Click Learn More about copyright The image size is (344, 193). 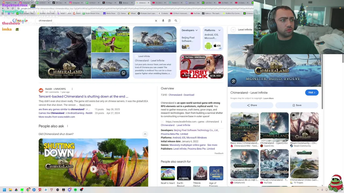268,98
